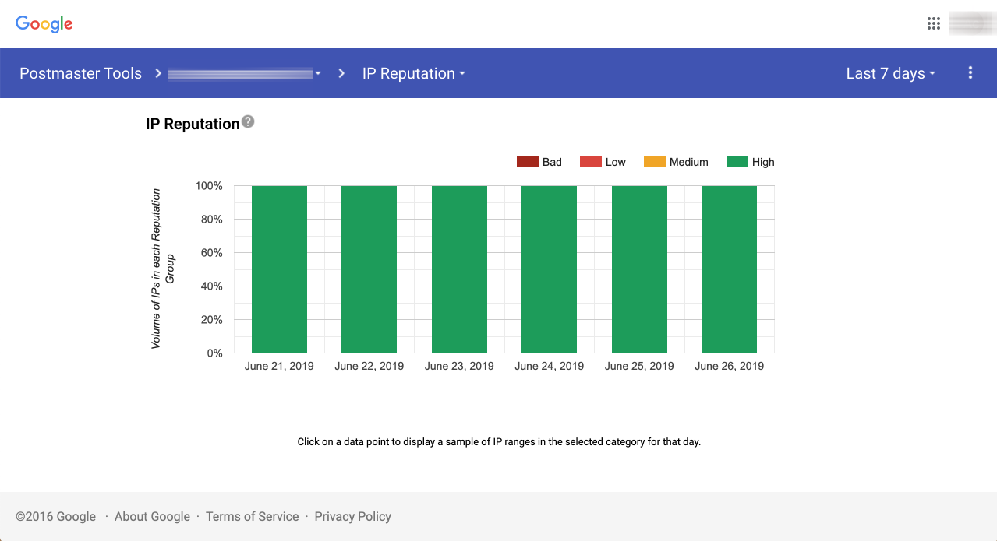Open the Google apps grid menu

933,23
